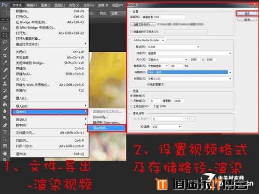The width and height of the screenshot is (259, 194).
Task: Select the Path Selection tool
Action: pyautogui.click(x=5, y=139)
